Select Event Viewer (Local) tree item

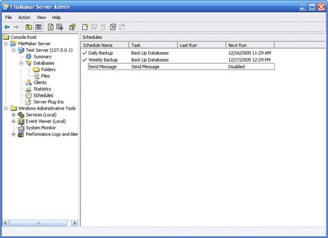click(46, 121)
